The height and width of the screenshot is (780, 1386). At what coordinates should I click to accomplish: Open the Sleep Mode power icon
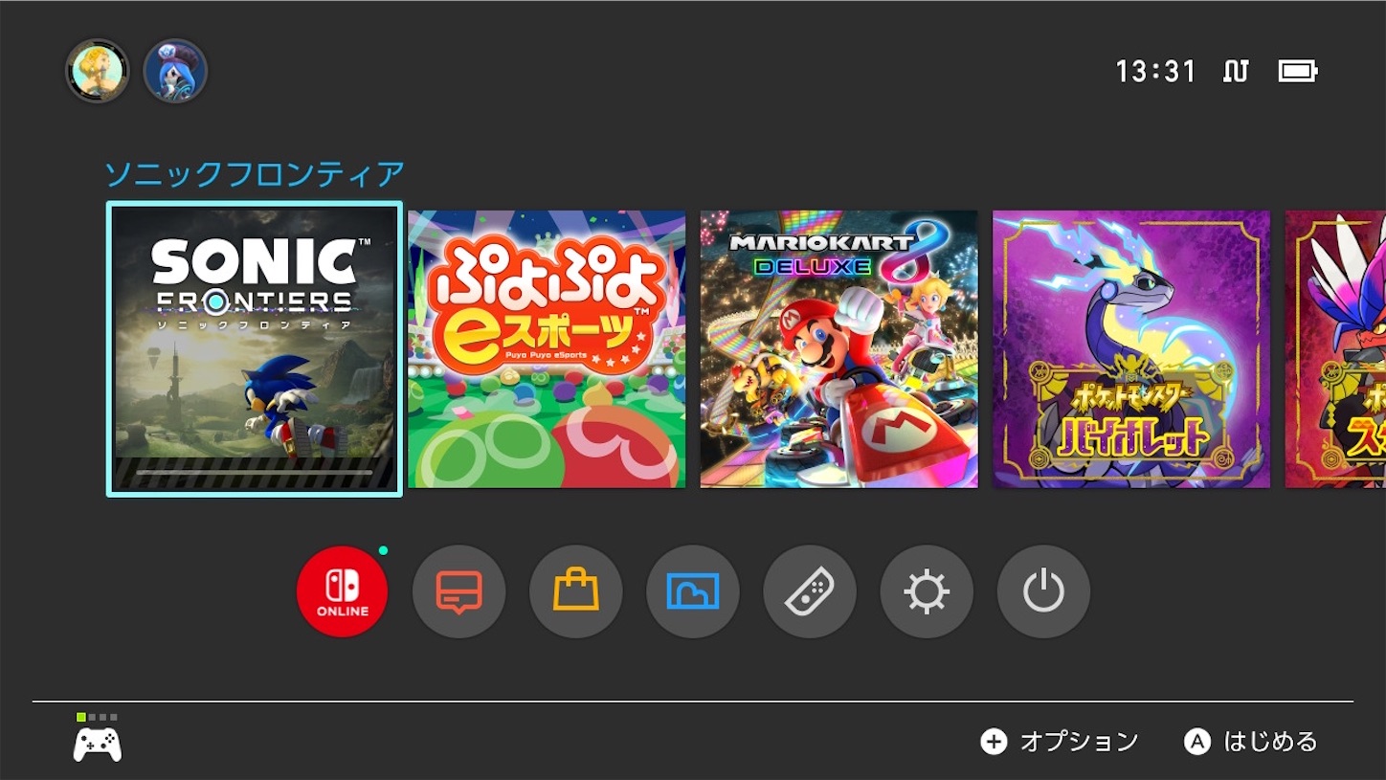click(1043, 591)
